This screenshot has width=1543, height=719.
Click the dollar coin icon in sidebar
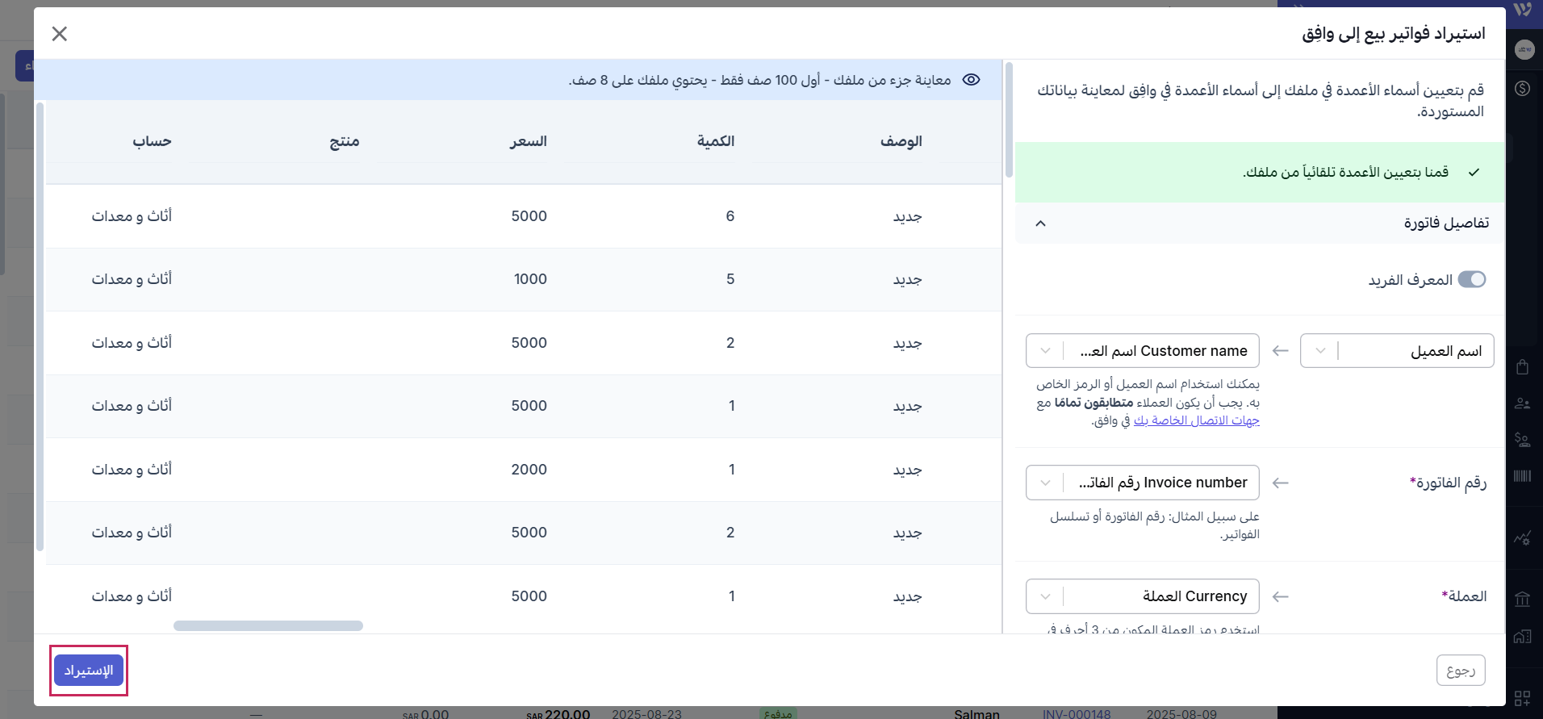[1522, 88]
